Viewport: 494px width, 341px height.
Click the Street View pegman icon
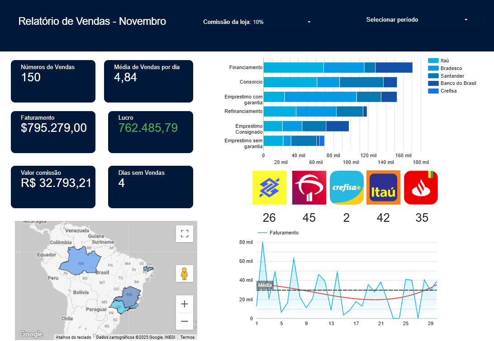(184, 274)
